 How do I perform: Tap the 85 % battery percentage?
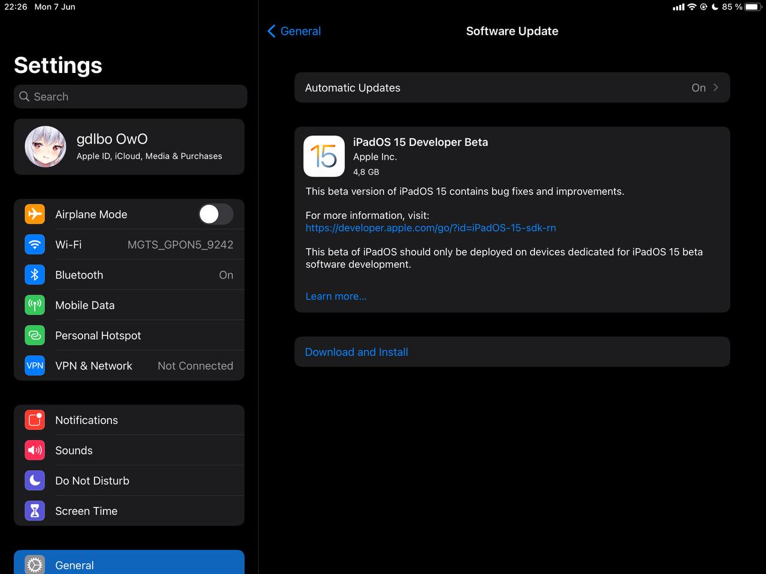tap(732, 7)
